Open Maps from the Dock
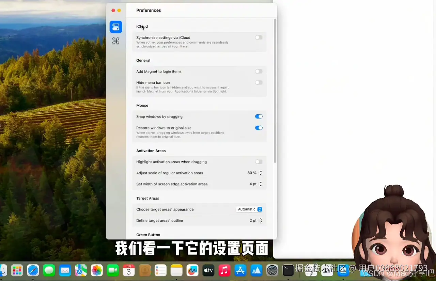The height and width of the screenshot is (281, 436). (81, 271)
